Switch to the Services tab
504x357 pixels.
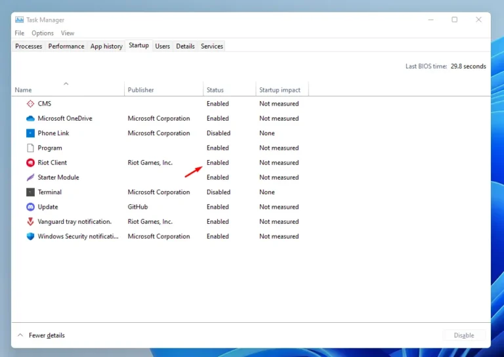212,47
